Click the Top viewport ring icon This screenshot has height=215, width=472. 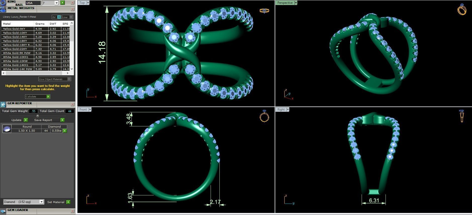[x=264, y=11]
